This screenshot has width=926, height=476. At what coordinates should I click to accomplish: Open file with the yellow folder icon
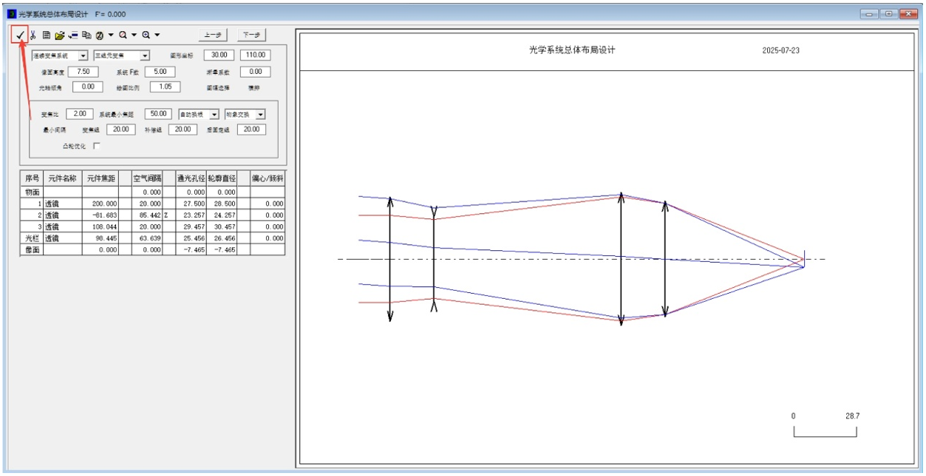click(59, 35)
